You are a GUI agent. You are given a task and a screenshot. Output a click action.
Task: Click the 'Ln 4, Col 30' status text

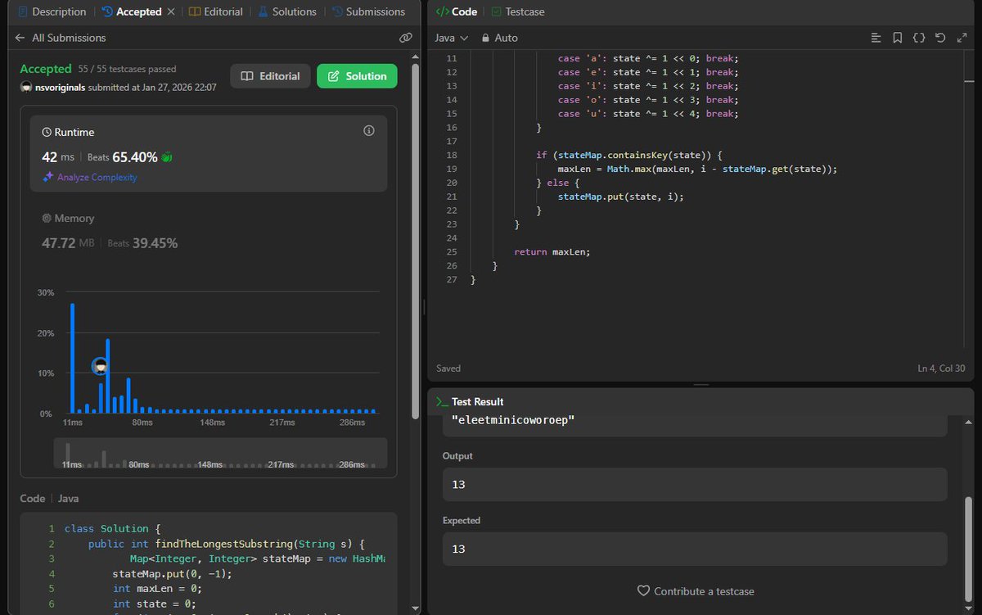point(943,369)
